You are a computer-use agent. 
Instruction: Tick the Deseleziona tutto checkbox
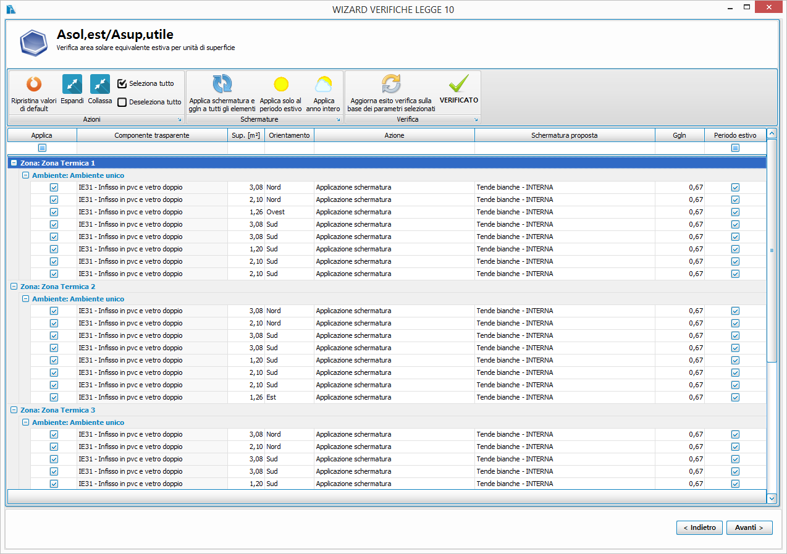click(122, 103)
